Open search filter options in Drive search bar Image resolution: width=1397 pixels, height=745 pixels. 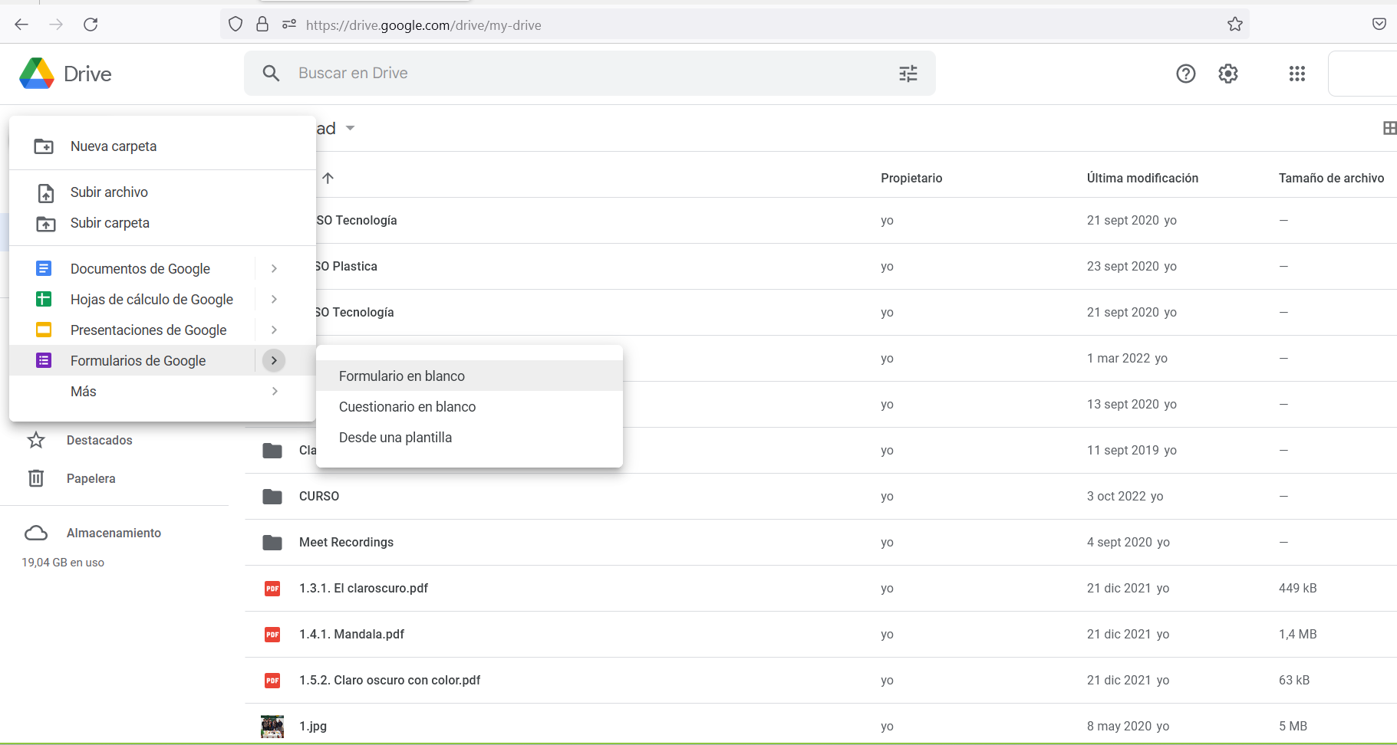point(908,74)
